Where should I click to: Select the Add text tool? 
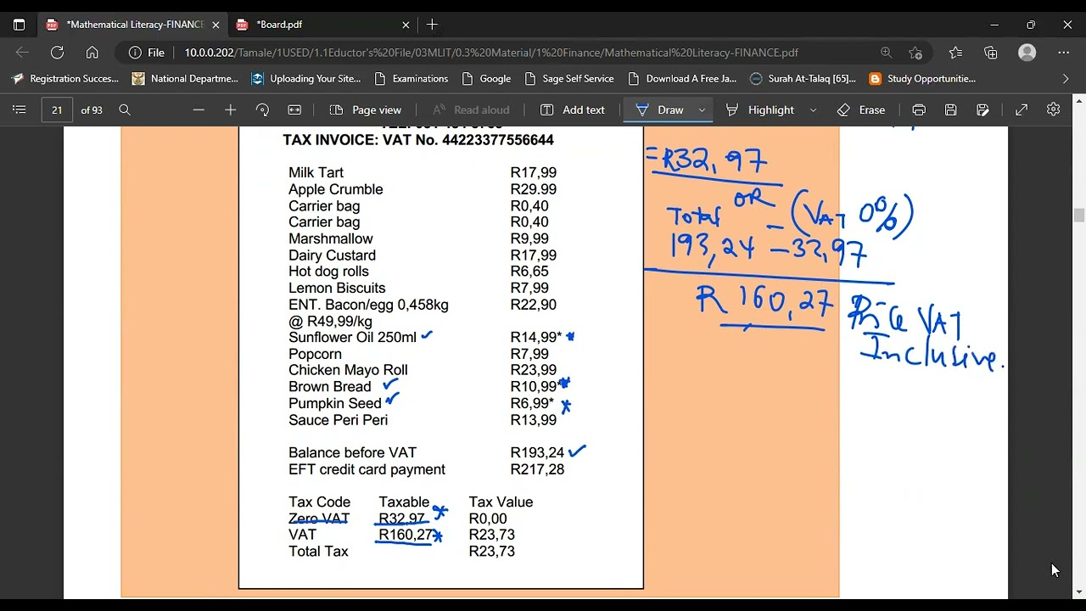573,109
